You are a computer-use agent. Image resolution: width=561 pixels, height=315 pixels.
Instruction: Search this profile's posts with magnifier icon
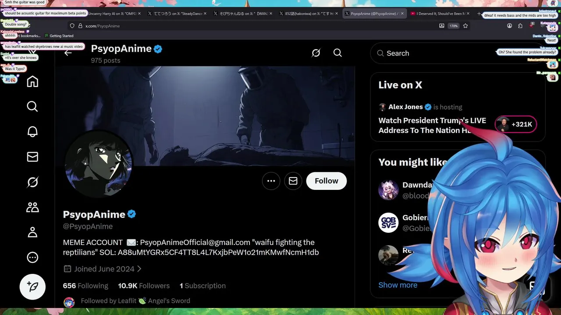coord(337,53)
